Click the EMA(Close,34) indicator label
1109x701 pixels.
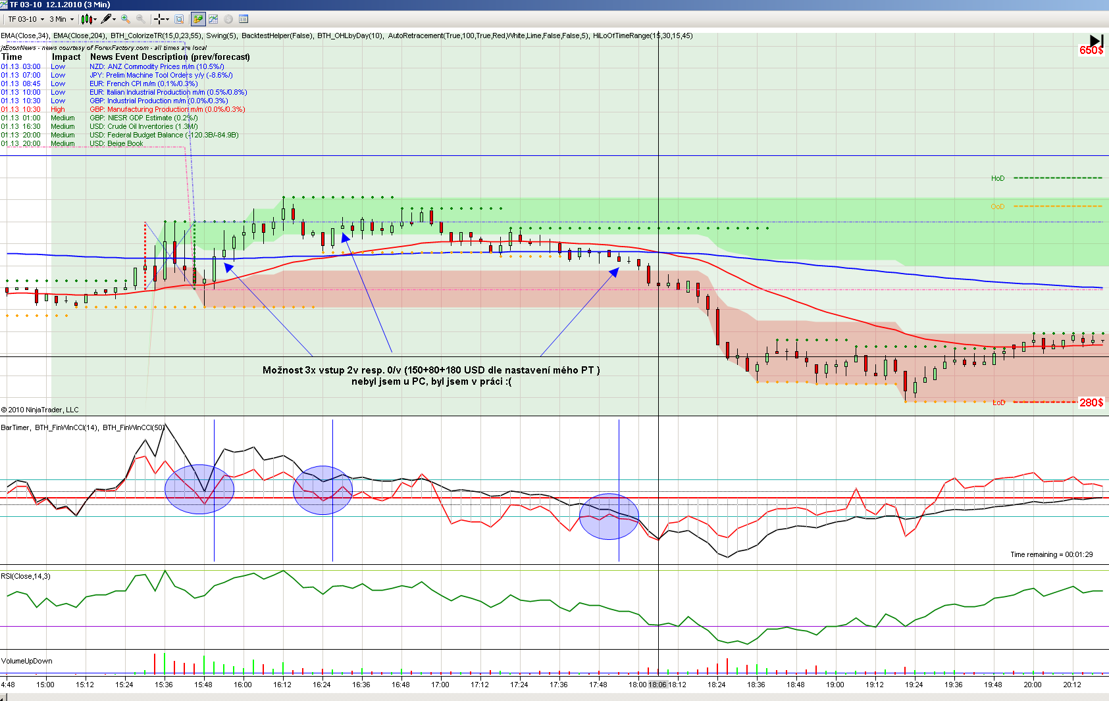(x=25, y=36)
